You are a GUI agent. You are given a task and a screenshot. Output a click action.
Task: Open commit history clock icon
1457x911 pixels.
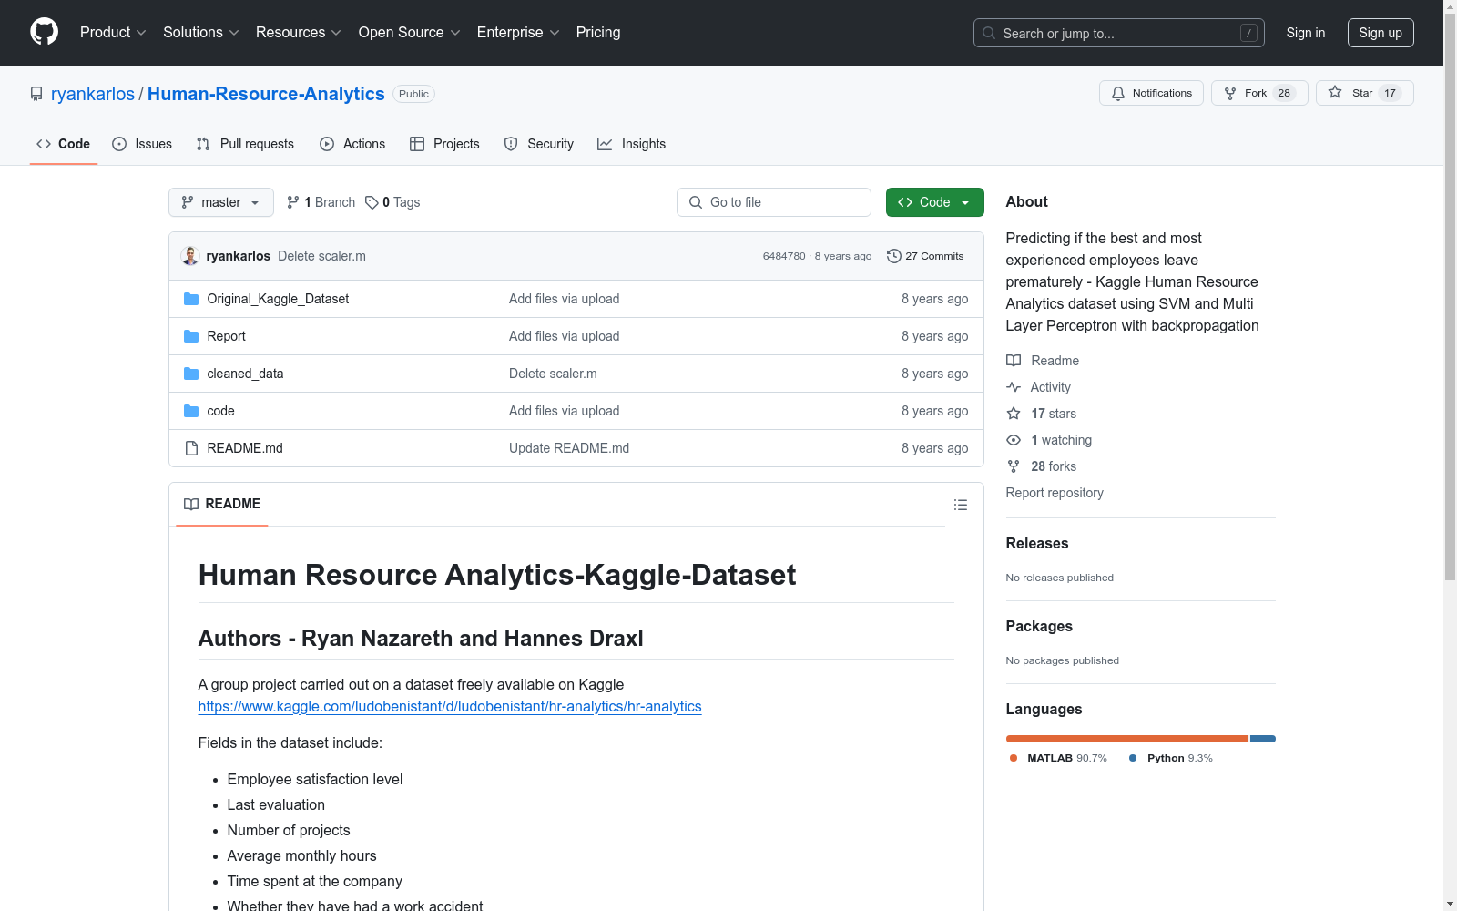tap(894, 256)
